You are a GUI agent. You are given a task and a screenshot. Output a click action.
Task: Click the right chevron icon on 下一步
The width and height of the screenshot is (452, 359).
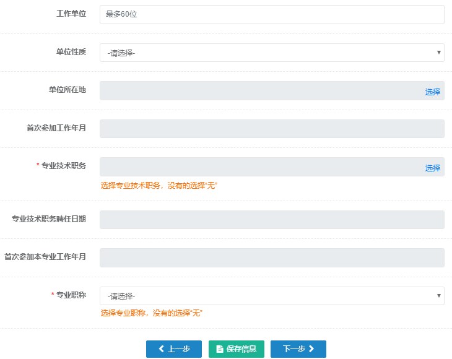pyautogui.click(x=311, y=349)
